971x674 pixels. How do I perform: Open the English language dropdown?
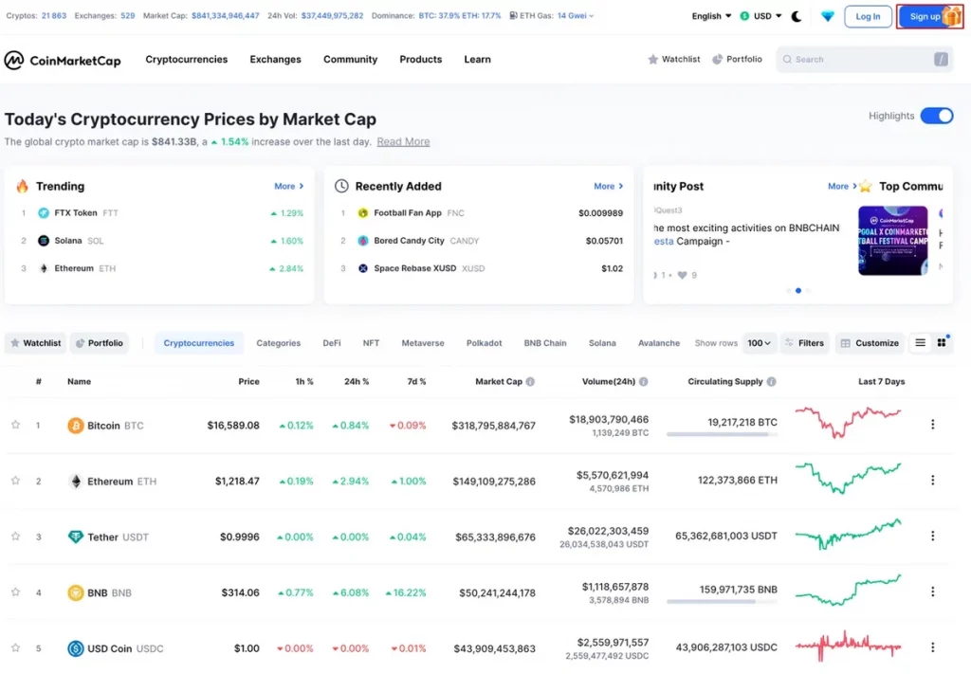pyautogui.click(x=711, y=16)
